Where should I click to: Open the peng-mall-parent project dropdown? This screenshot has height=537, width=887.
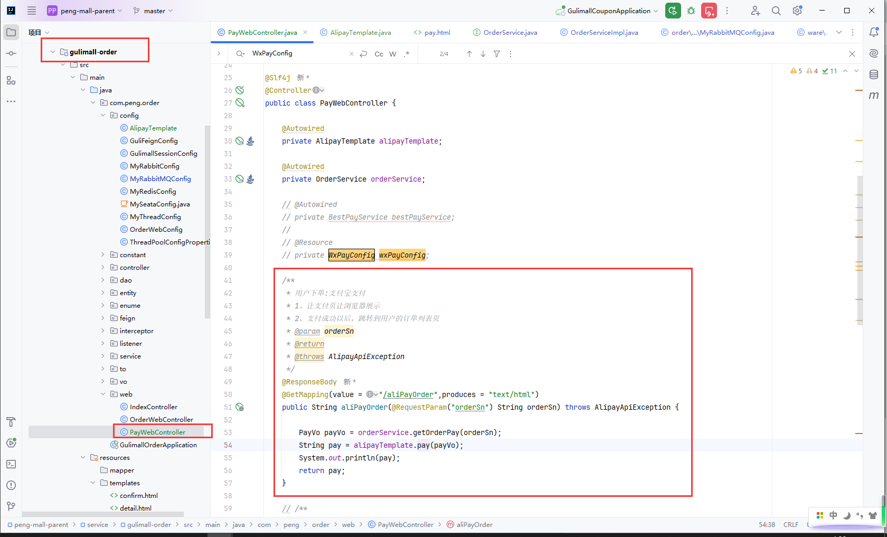click(85, 11)
